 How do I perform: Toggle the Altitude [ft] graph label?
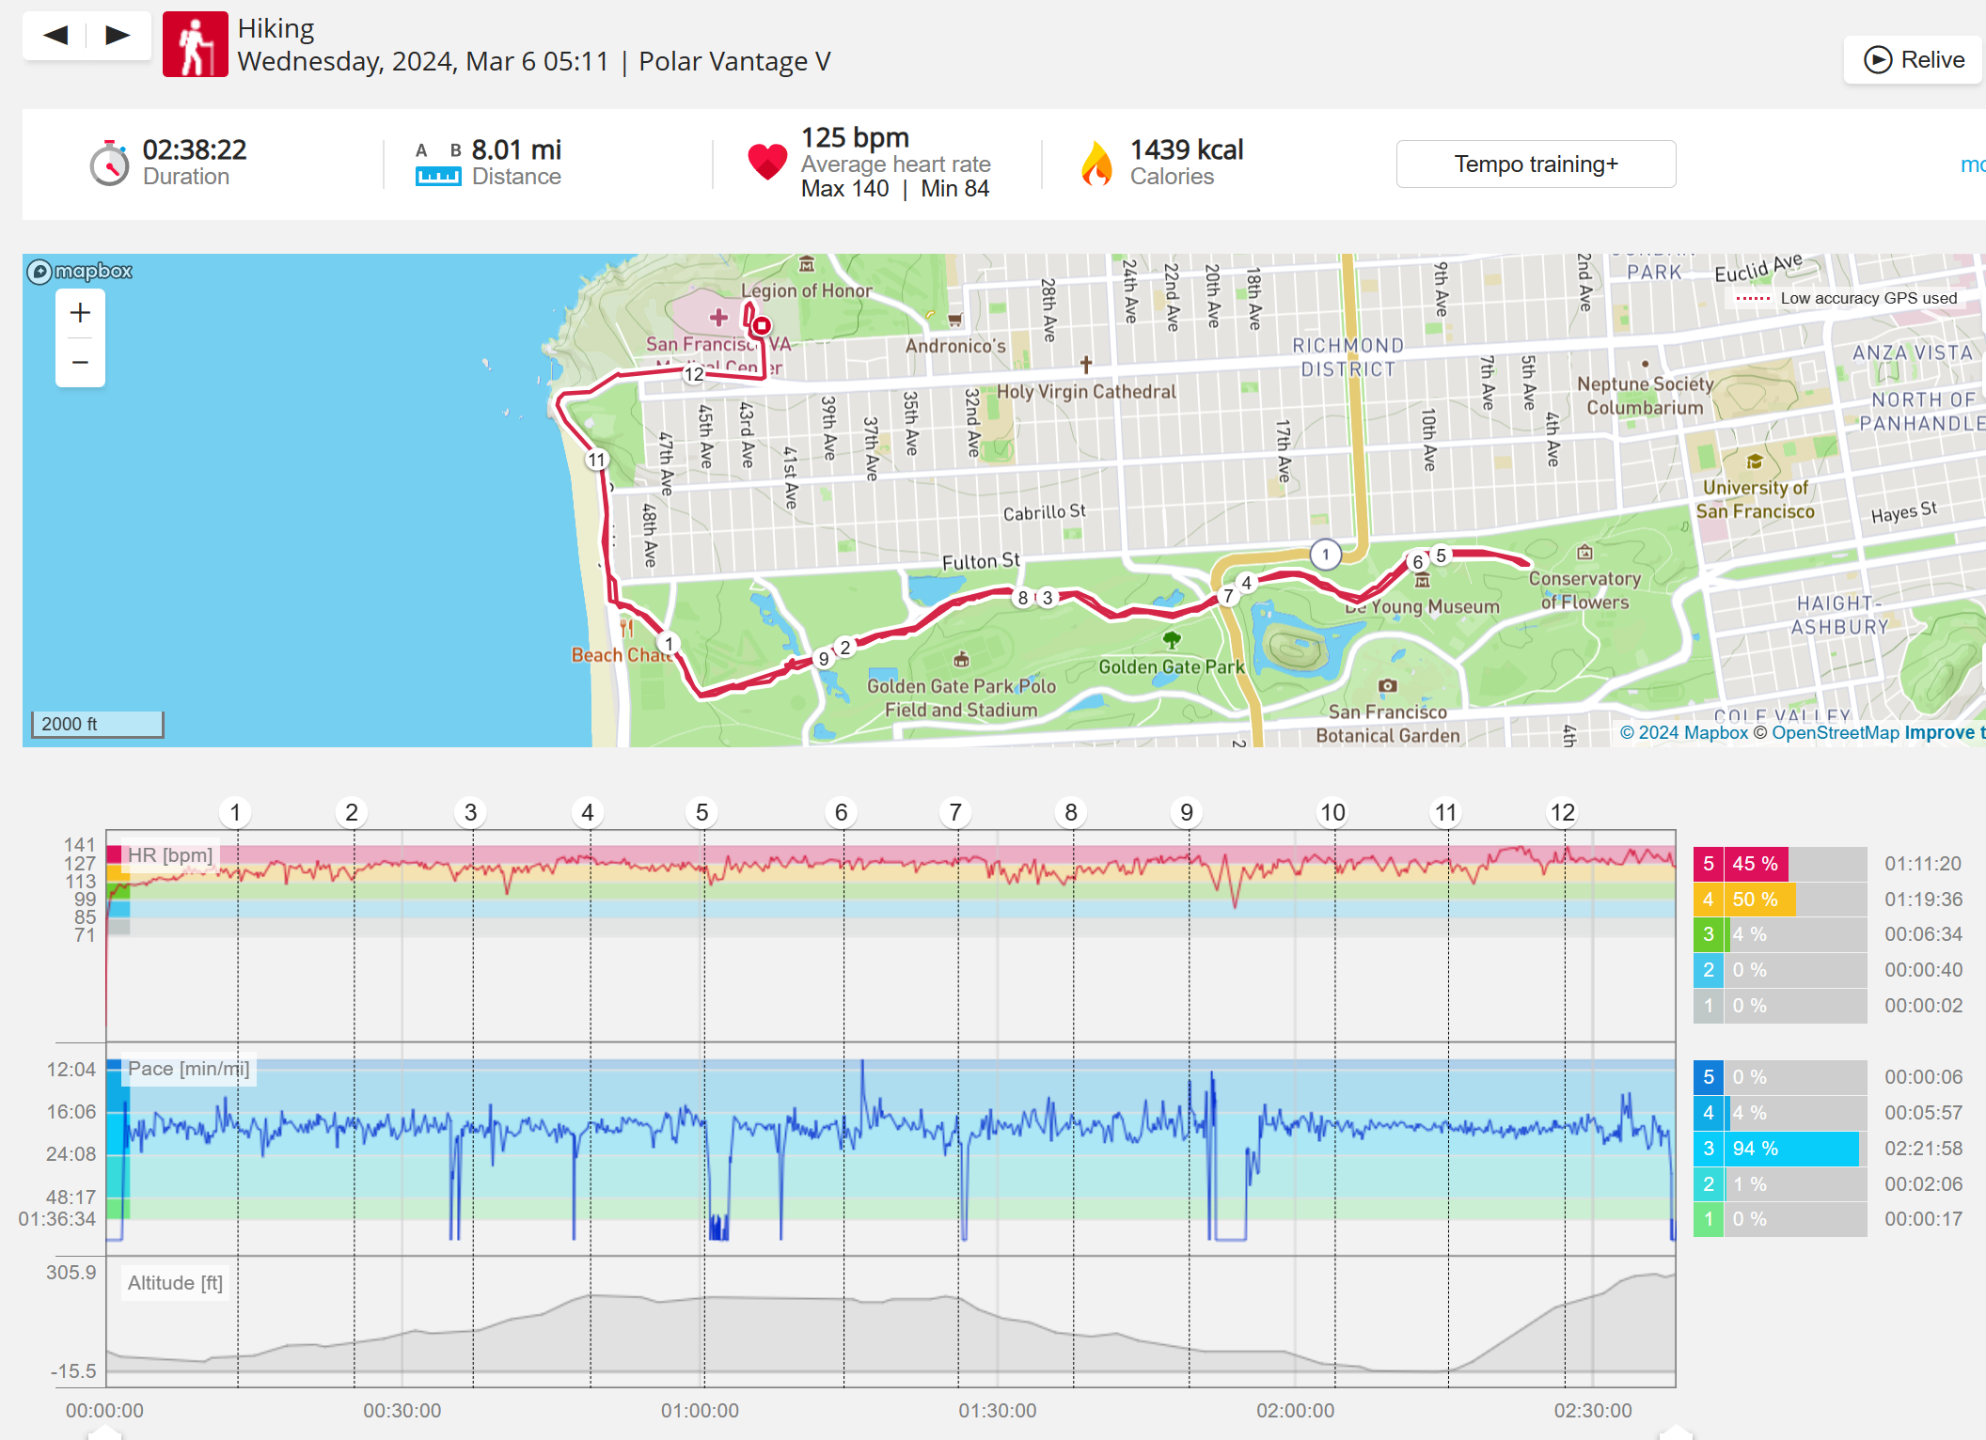[x=175, y=1283]
